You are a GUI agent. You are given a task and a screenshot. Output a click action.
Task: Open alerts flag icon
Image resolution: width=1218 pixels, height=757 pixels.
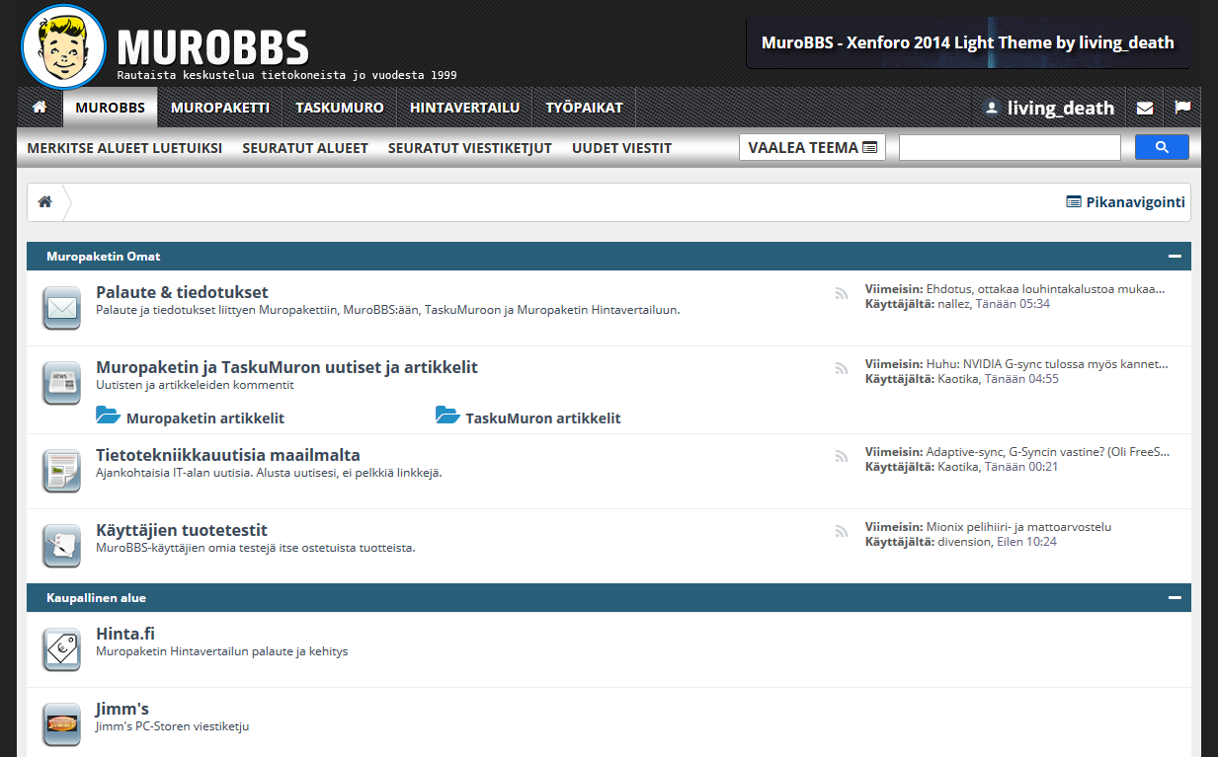point(1181,108)
